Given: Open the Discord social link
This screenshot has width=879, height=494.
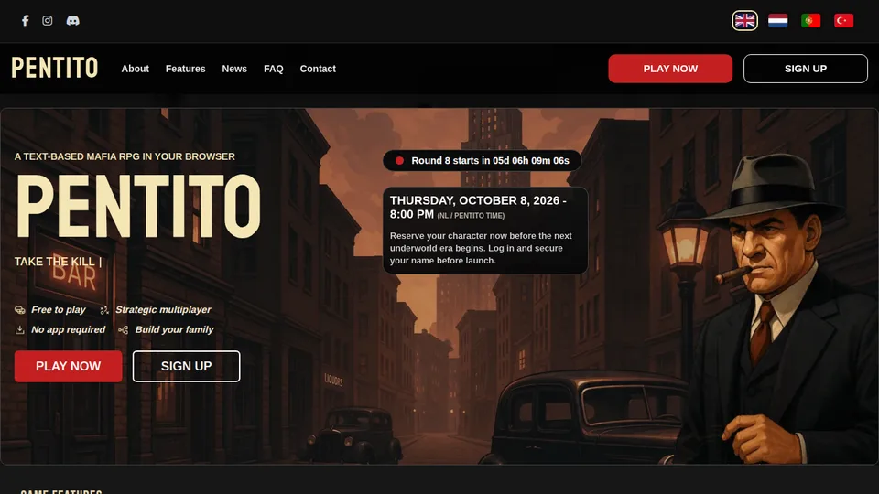Looking at the screenshot, I should [73, 21].
